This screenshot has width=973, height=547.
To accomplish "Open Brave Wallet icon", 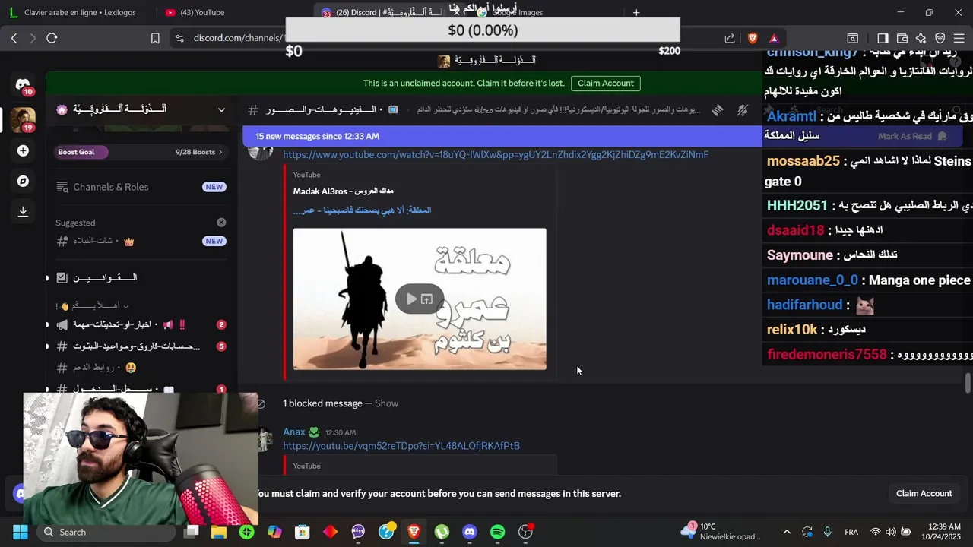I will (x=902, y=38).
